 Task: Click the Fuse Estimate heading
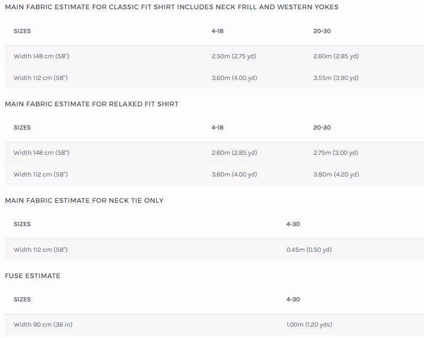coord(32,276)
